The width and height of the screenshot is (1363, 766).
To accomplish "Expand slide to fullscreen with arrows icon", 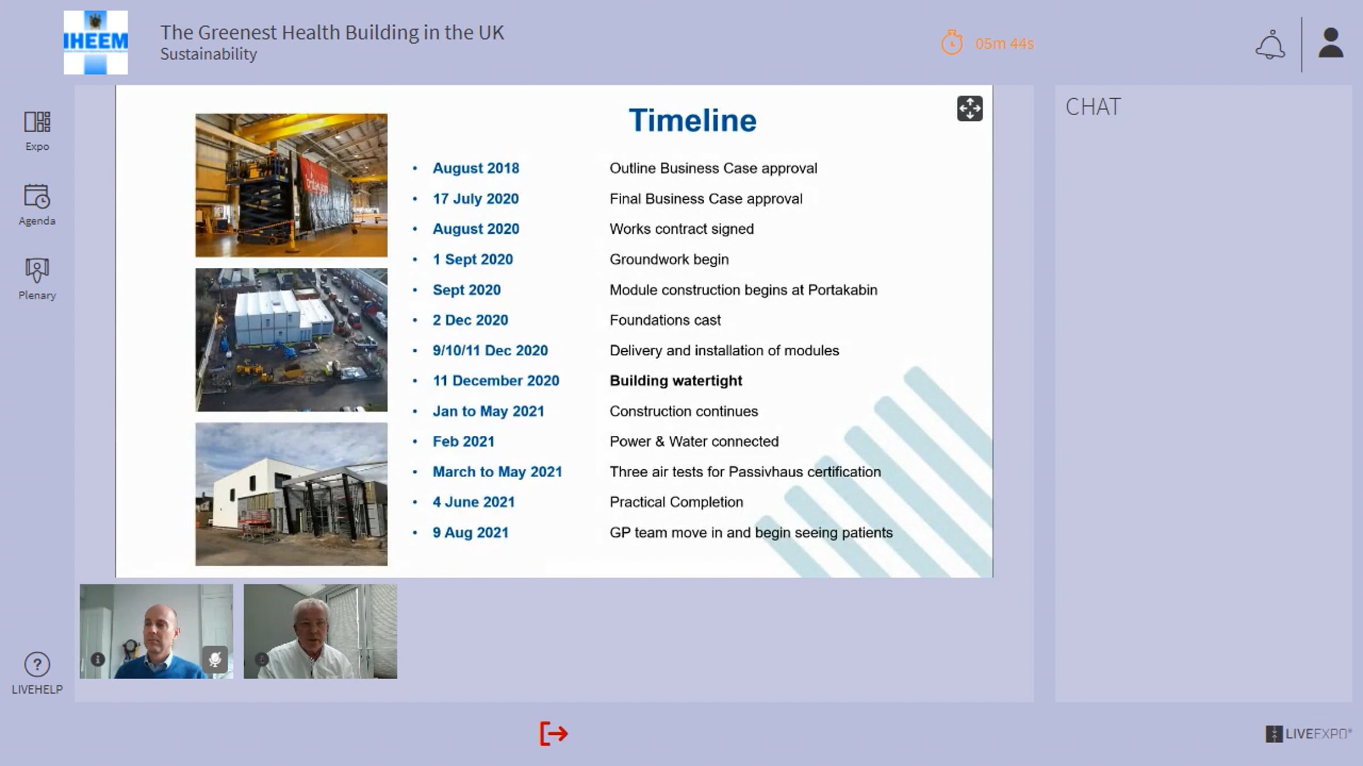I will (x=969, y=108).
